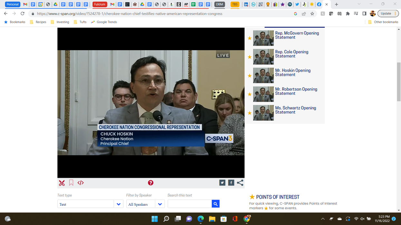Click inside the Search this text field
Screen dimensions: 401x225
[x=189, y=204]
